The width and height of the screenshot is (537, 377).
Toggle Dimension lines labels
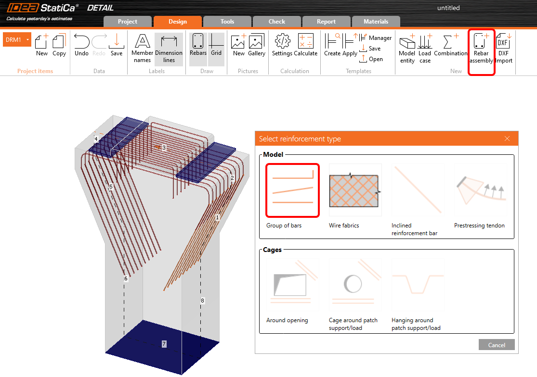(169, 48)
